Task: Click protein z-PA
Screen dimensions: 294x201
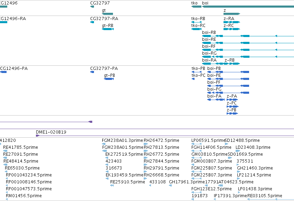Action: pyautogui.click(x=232, y=100)
